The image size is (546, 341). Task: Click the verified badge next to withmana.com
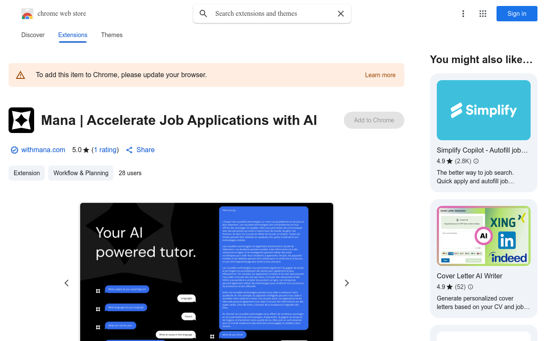pos(15,150)
